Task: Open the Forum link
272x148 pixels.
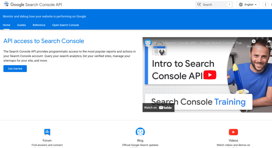Action: pyautogui.click(x=47, y=140)
